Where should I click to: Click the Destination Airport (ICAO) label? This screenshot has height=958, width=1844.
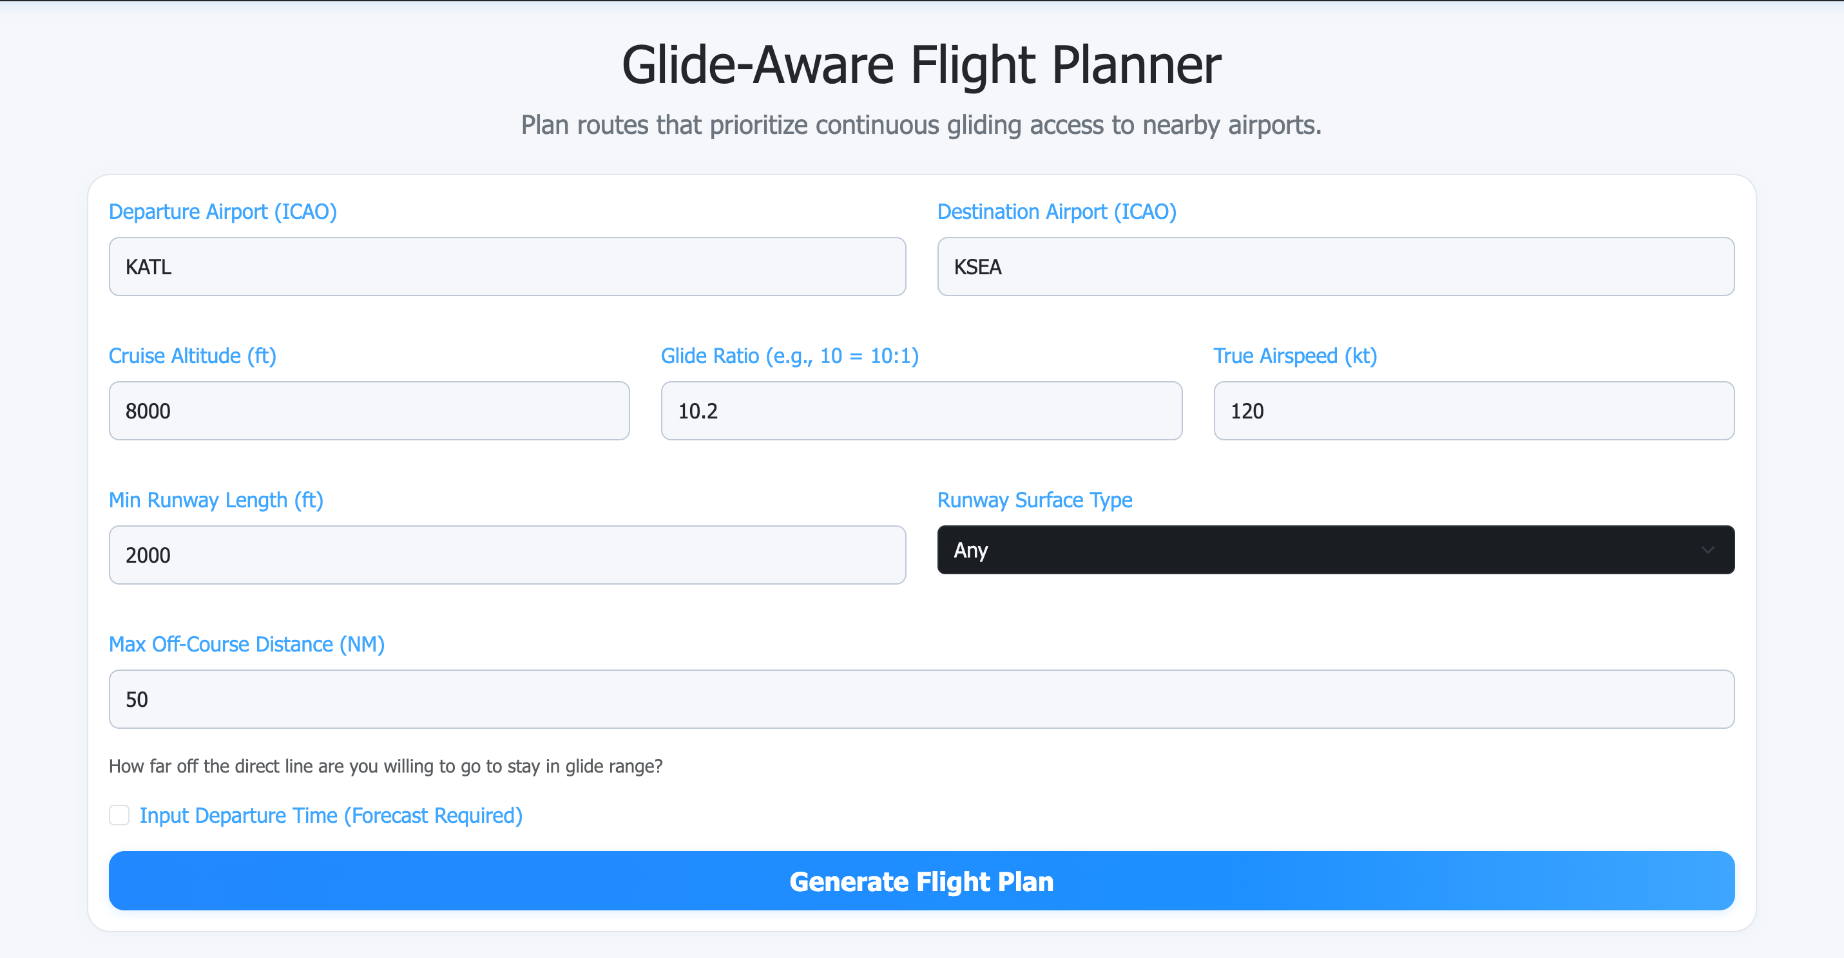1057,211
